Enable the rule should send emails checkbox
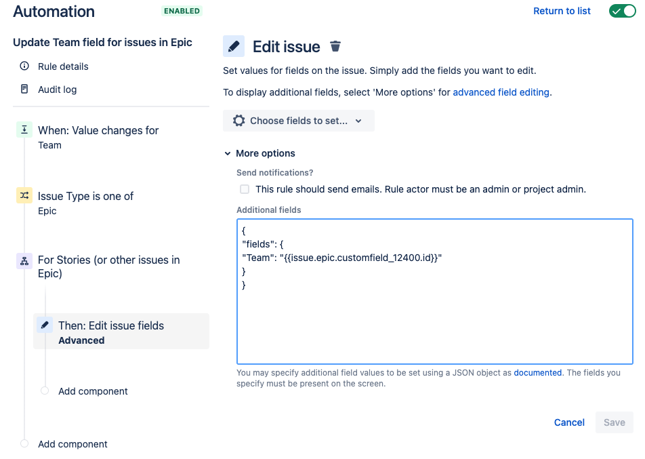 [x=244, y=189]
